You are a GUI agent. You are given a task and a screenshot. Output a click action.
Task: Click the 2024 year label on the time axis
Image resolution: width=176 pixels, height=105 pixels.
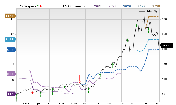pos(26,103)
